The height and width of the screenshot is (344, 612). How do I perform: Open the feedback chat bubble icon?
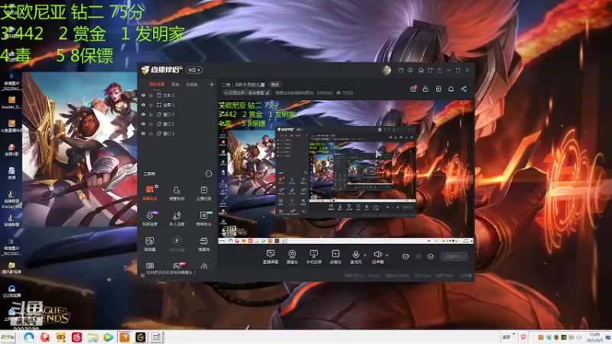pos(410,70)
